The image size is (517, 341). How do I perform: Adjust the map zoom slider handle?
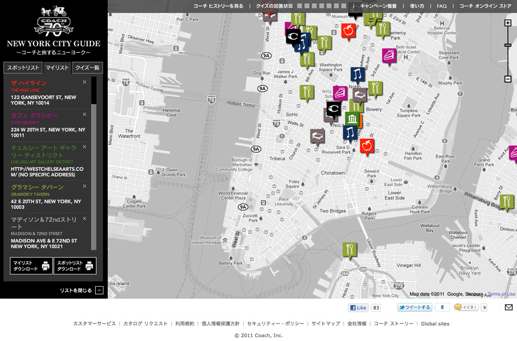click(x=508, y=45)
